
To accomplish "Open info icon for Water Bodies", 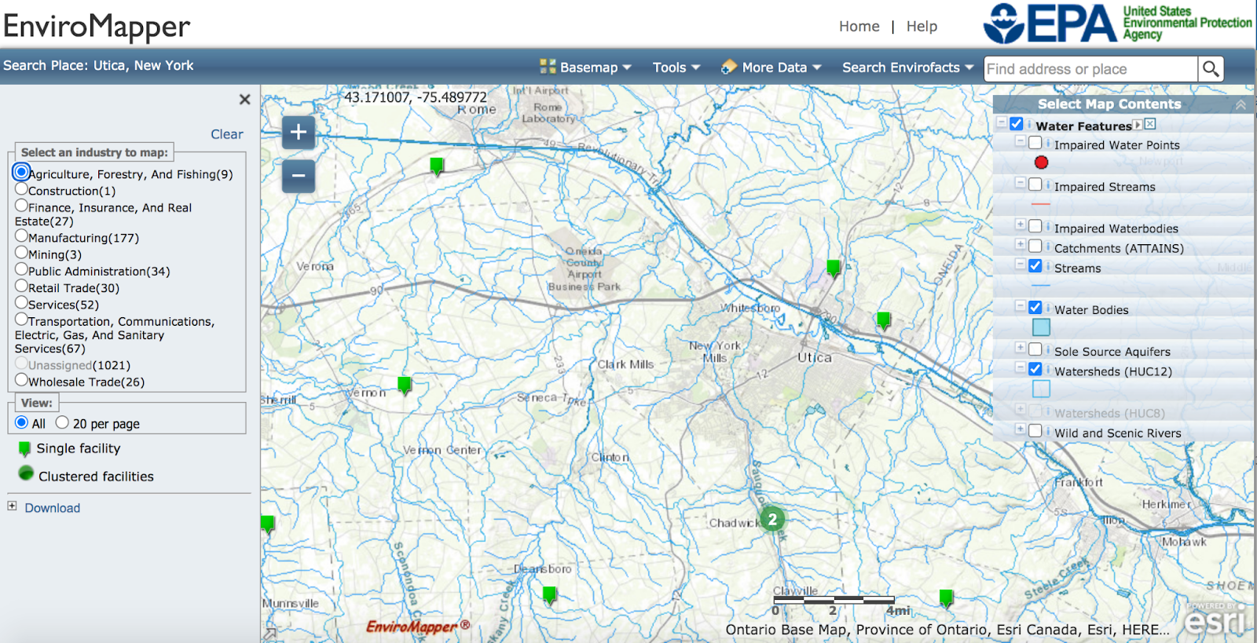I will point(1048,309).
